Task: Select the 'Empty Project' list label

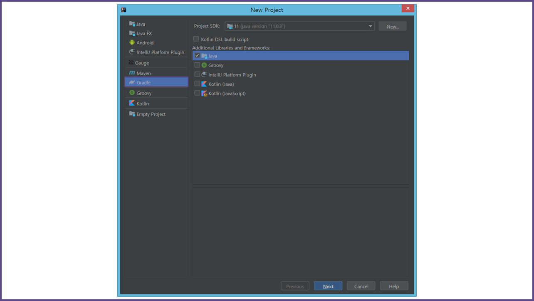Action: (x=151, y=114)
